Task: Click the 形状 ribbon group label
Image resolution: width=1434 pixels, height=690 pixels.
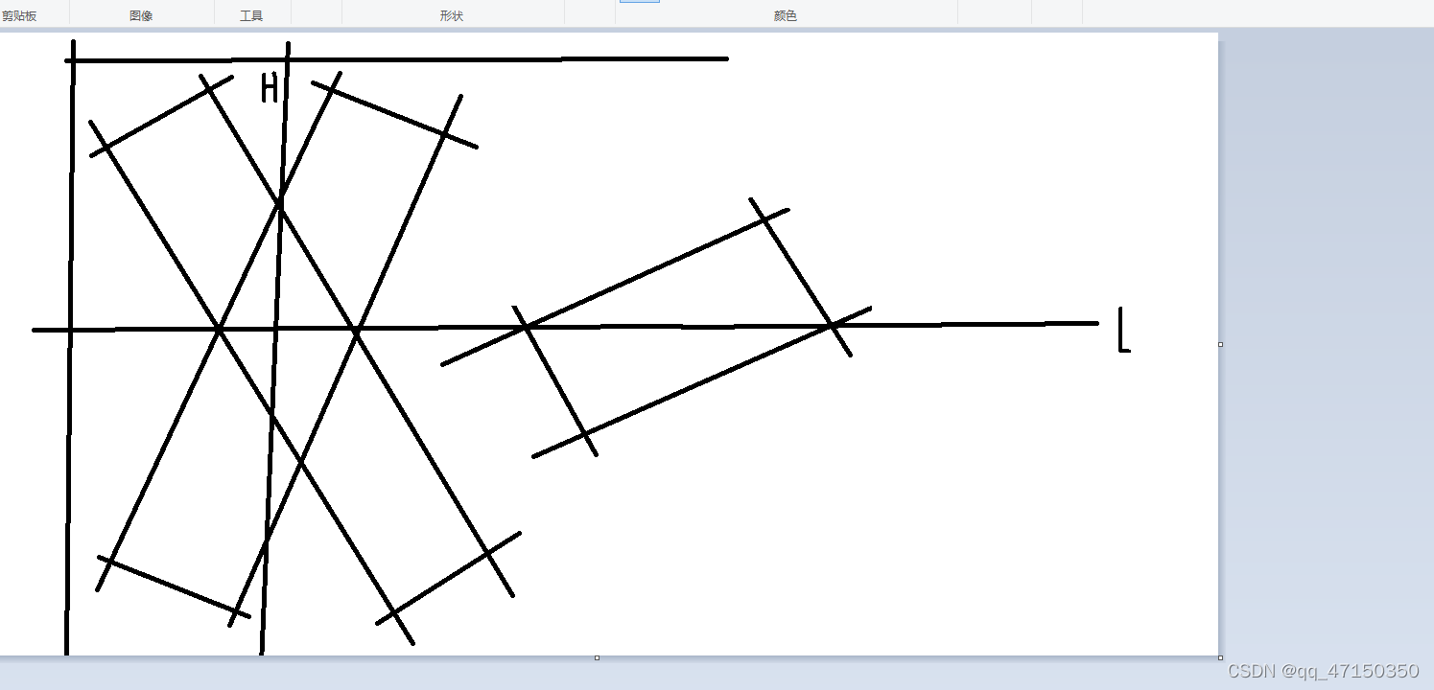Action: 452,16
